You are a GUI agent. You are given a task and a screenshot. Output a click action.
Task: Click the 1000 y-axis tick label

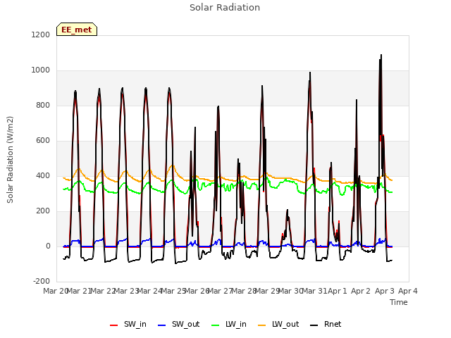(41, 70)
